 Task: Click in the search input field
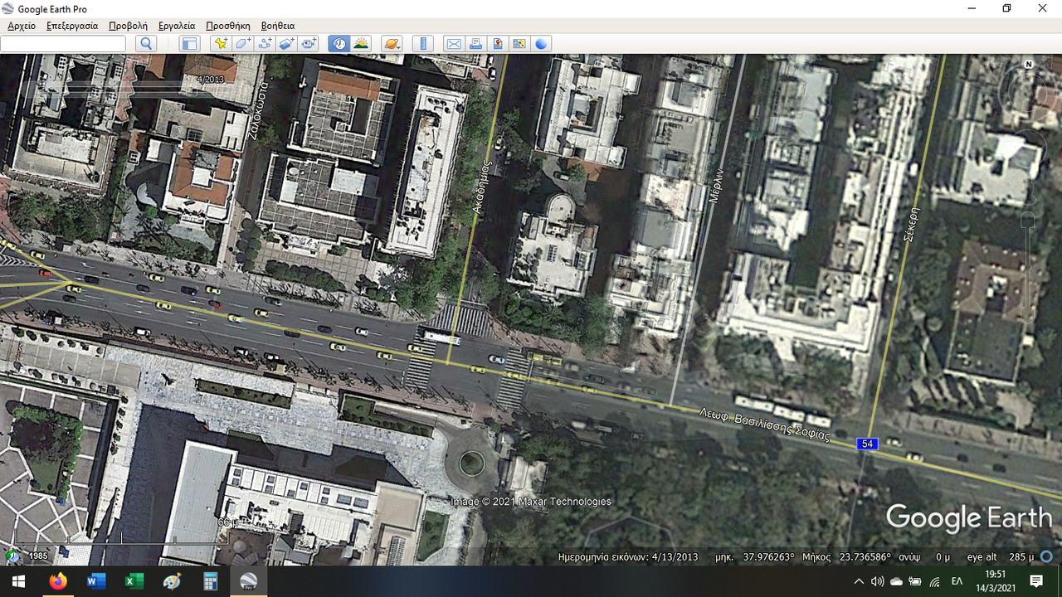pos(63,44)
